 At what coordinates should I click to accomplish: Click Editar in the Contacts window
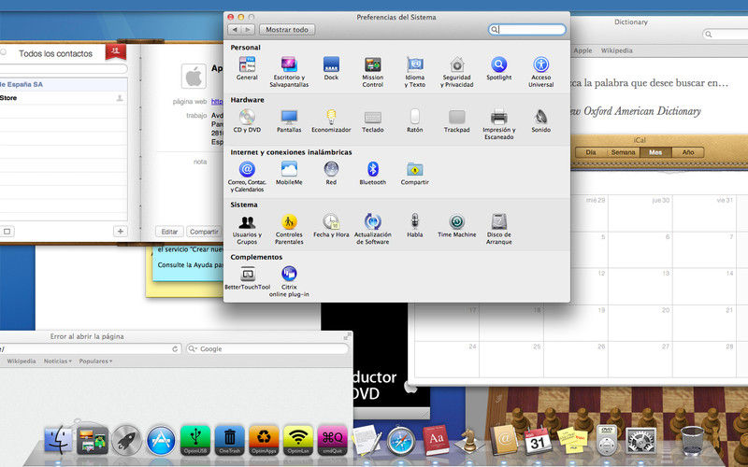click(169, 232)
